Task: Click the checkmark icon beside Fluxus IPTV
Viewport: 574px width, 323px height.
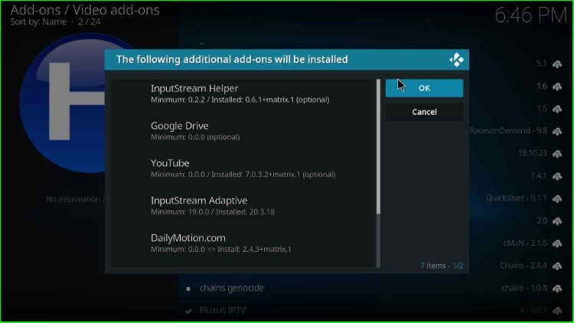Action: click(188, 311)
